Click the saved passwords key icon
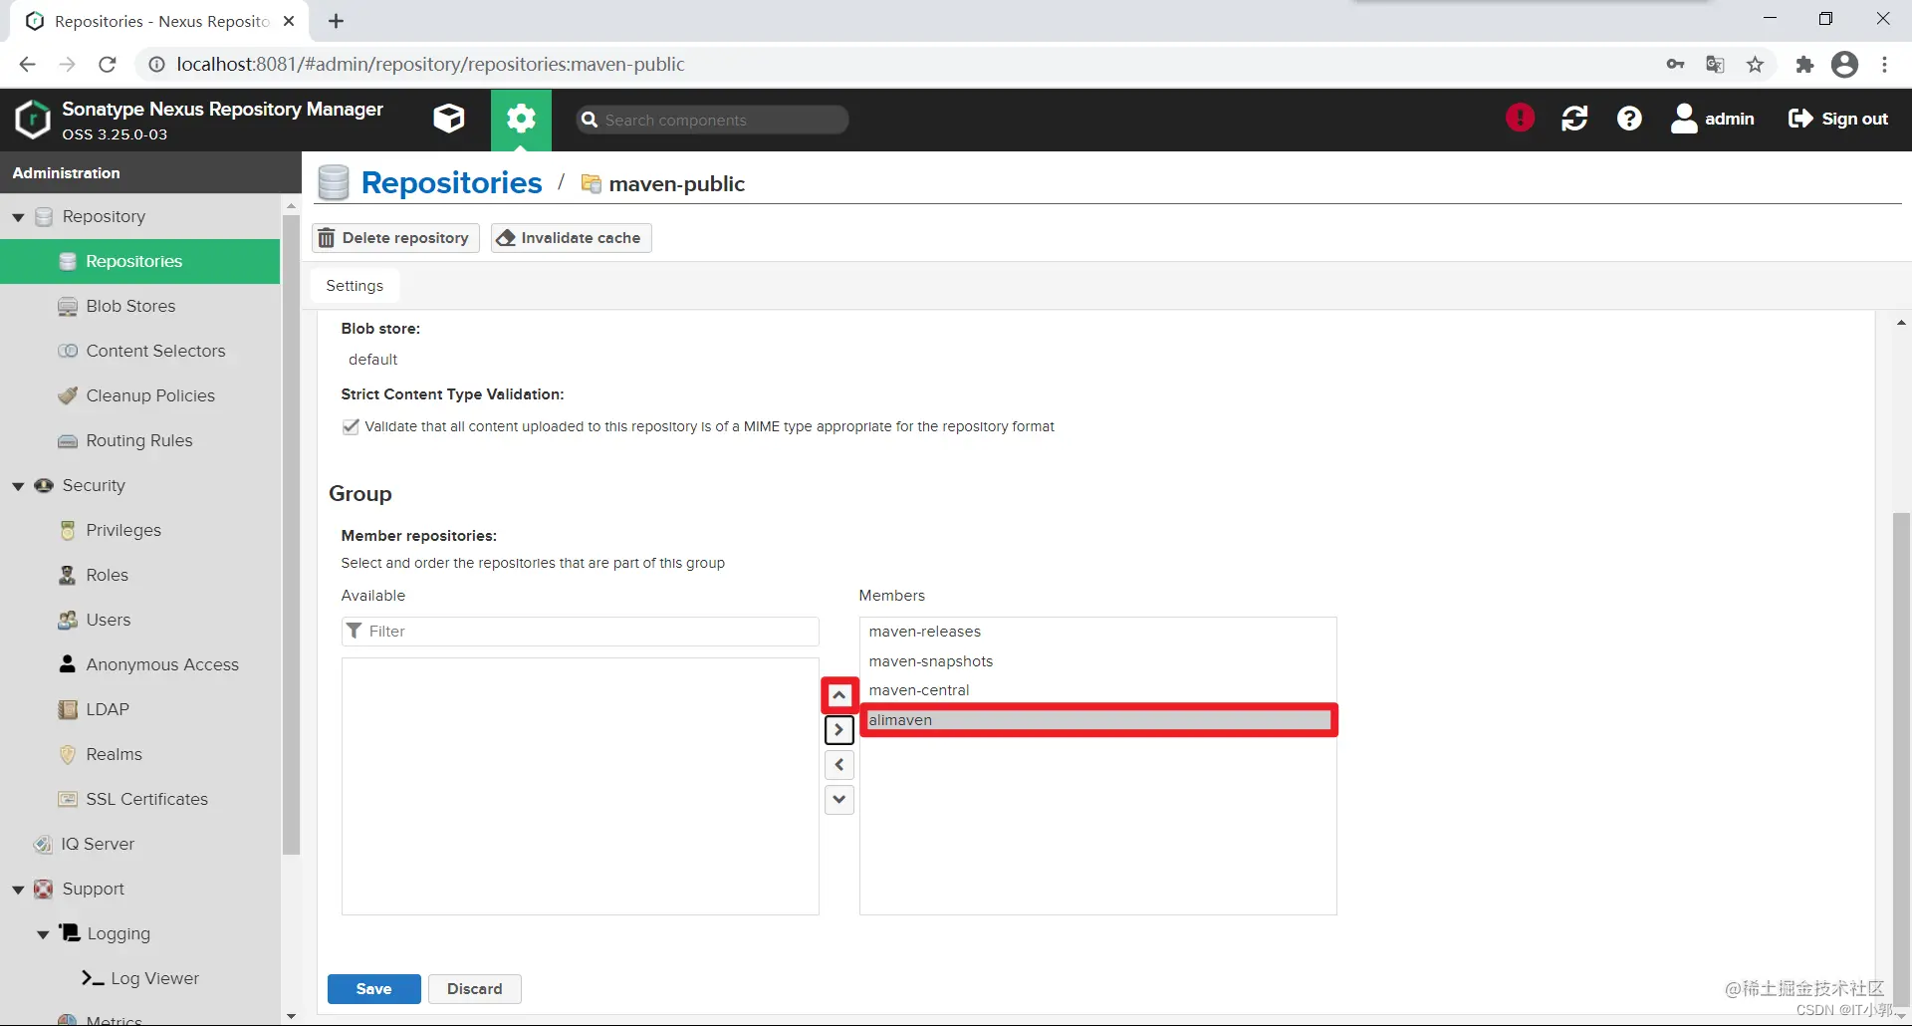1912x1026 pixels. tap(1675, 64)
